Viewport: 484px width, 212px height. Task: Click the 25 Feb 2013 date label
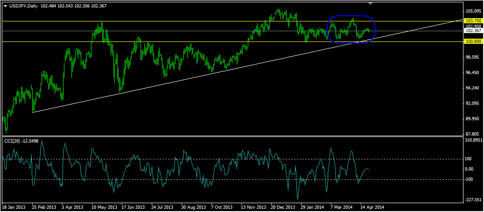(43, 207)
